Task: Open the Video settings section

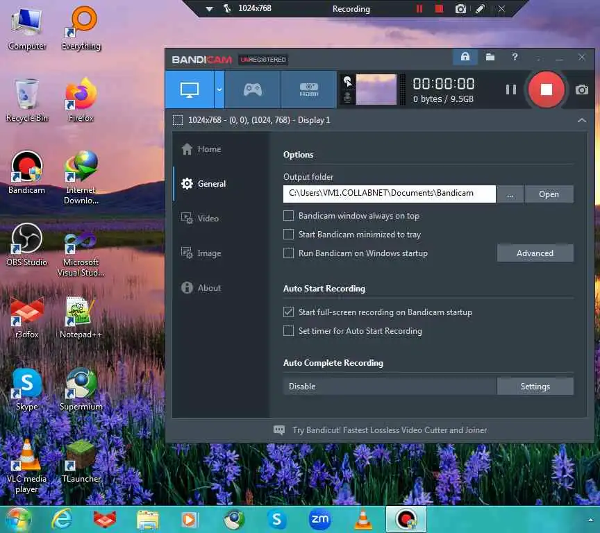Action: click(200, 219)
